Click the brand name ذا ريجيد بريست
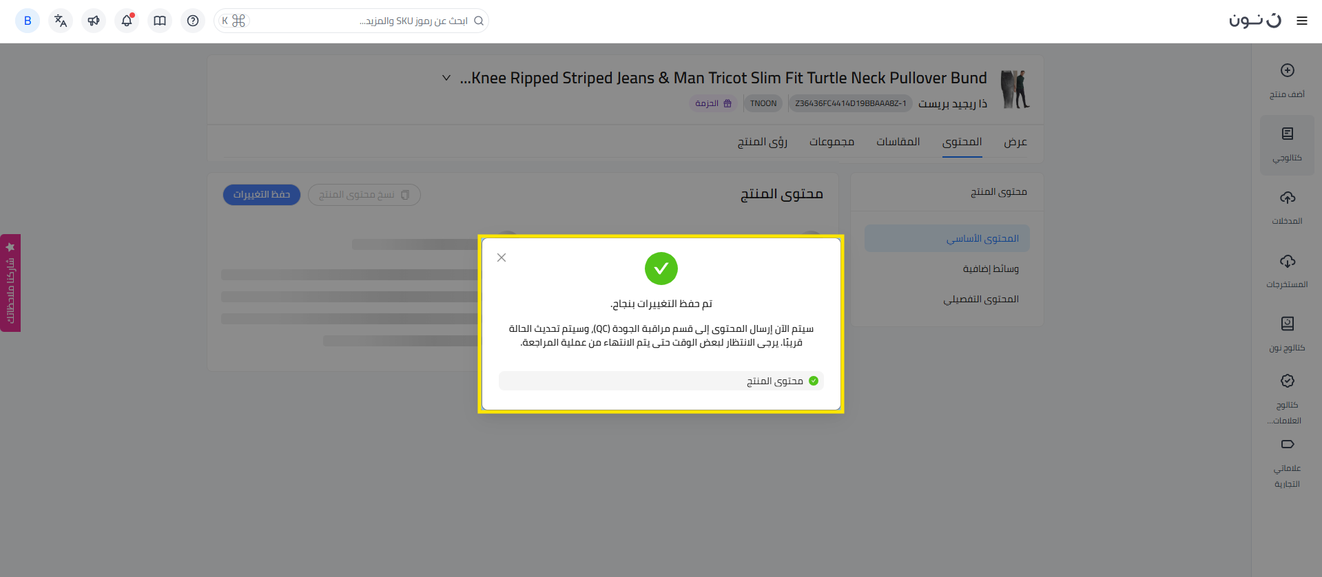The height and width of the screenshot is (577, 1322). (x=953, y=103)
